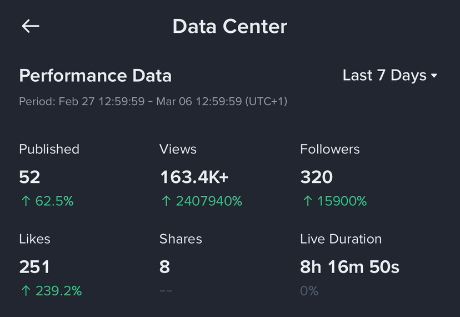Select the Data Center title
The height and width of the screenshot is (317, 460).
pyautogui.click(x=229, y=26)
